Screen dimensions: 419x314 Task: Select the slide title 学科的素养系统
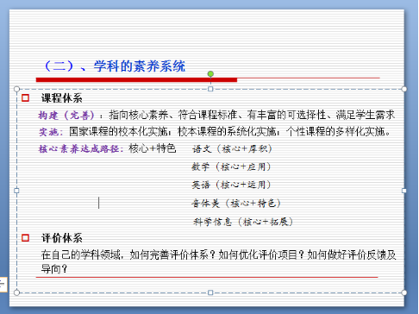(x=140, y=66)
